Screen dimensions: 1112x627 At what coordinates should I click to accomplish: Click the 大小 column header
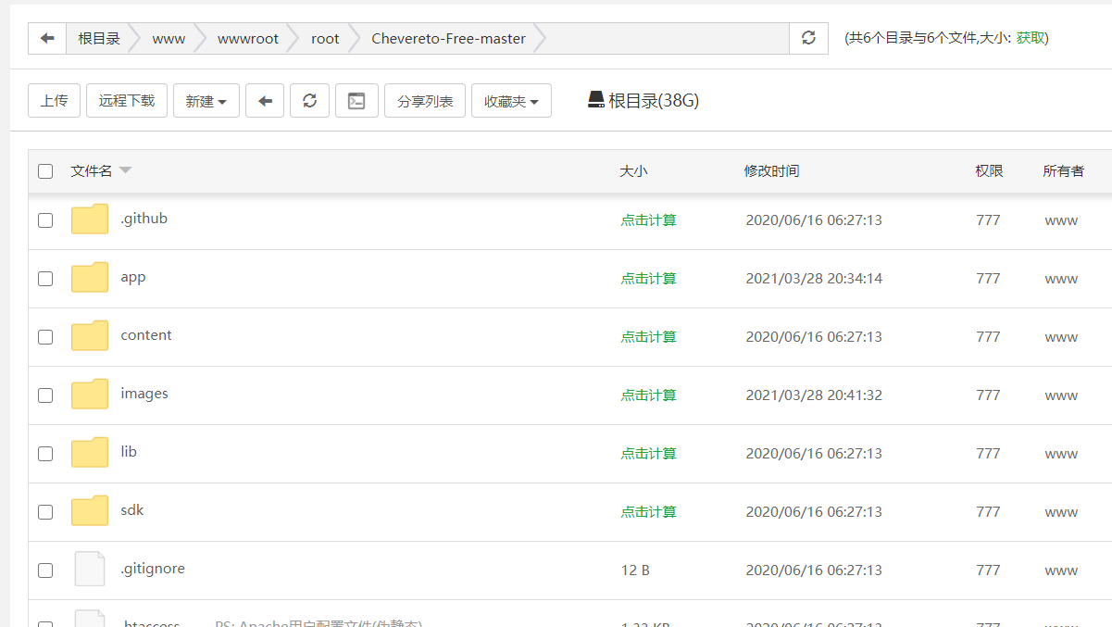pyautogui.click(x=633, y=171)
